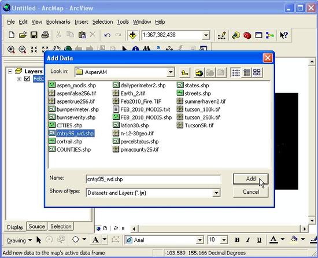Click the New Text A tool

click(x=95, y=240)
